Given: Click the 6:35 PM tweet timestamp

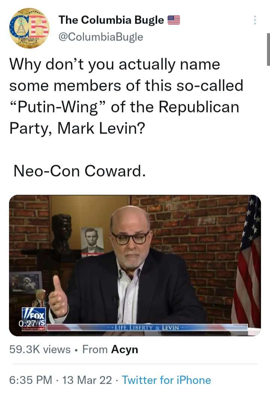Looking at the screenshot, I should coord(31,380).
